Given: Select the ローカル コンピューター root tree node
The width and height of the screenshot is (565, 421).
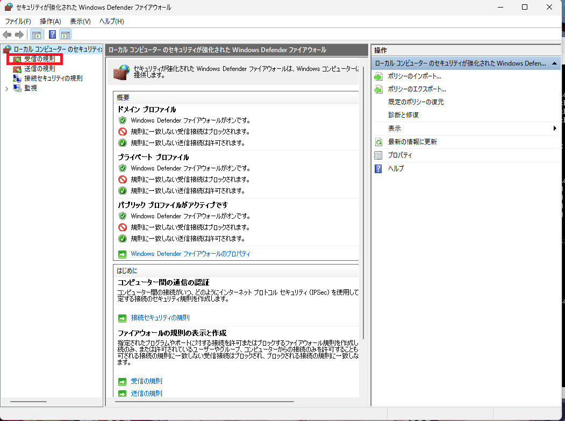Looking at the screenshot, I should tap(58, 49).
